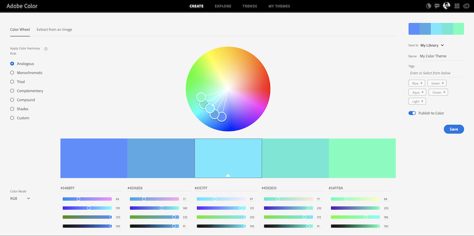The width and height of the screenshot is (474, 236).
Task: Select the mint green #54FFBA swatch
Action: pos(362,158)
